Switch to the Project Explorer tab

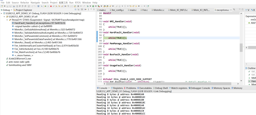pos(23,10)
